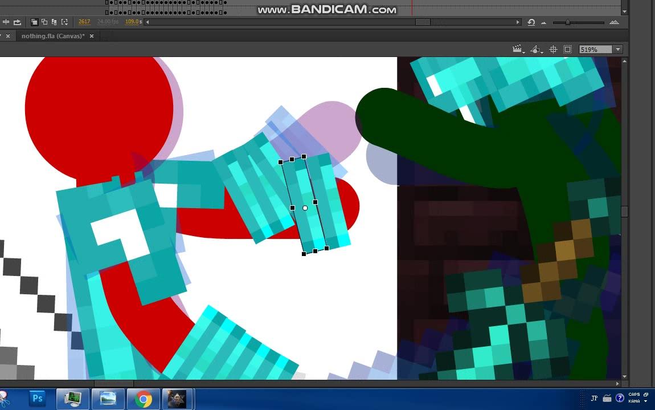Click the timeline zoom slider handle

(x=567, y=22)
